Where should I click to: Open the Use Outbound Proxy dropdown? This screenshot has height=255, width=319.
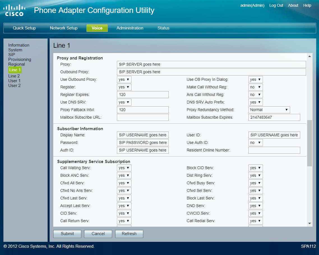pyautogui.click(x=124, y=80)
